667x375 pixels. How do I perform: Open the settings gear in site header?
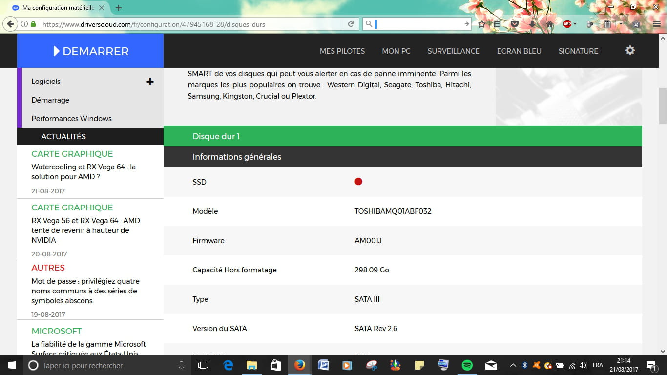coord(630,50)
